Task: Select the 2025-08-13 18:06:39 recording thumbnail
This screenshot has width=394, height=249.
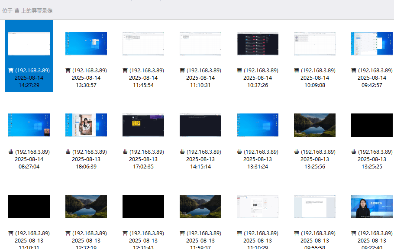Action: (x=86, y=125)
